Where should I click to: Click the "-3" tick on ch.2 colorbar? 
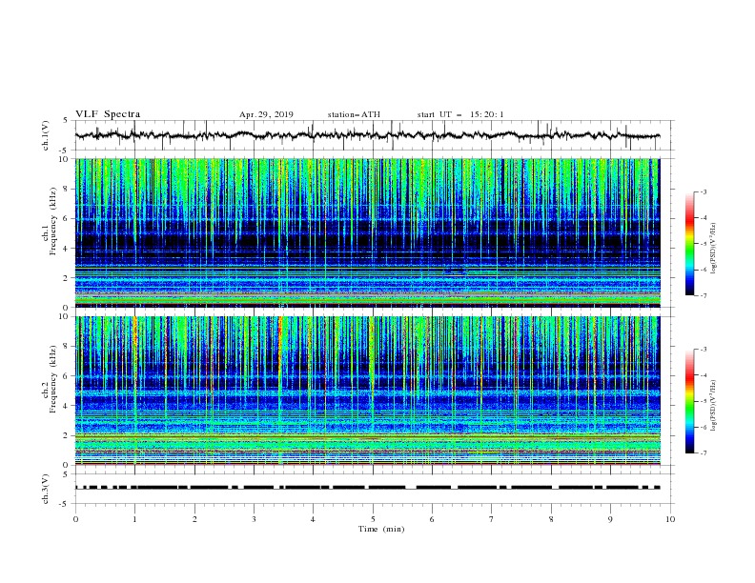coord(703,350)
